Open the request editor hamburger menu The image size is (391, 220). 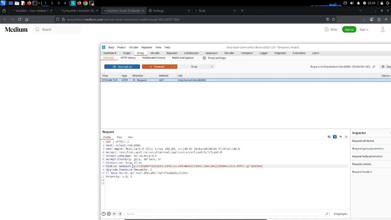coord(346,137)
